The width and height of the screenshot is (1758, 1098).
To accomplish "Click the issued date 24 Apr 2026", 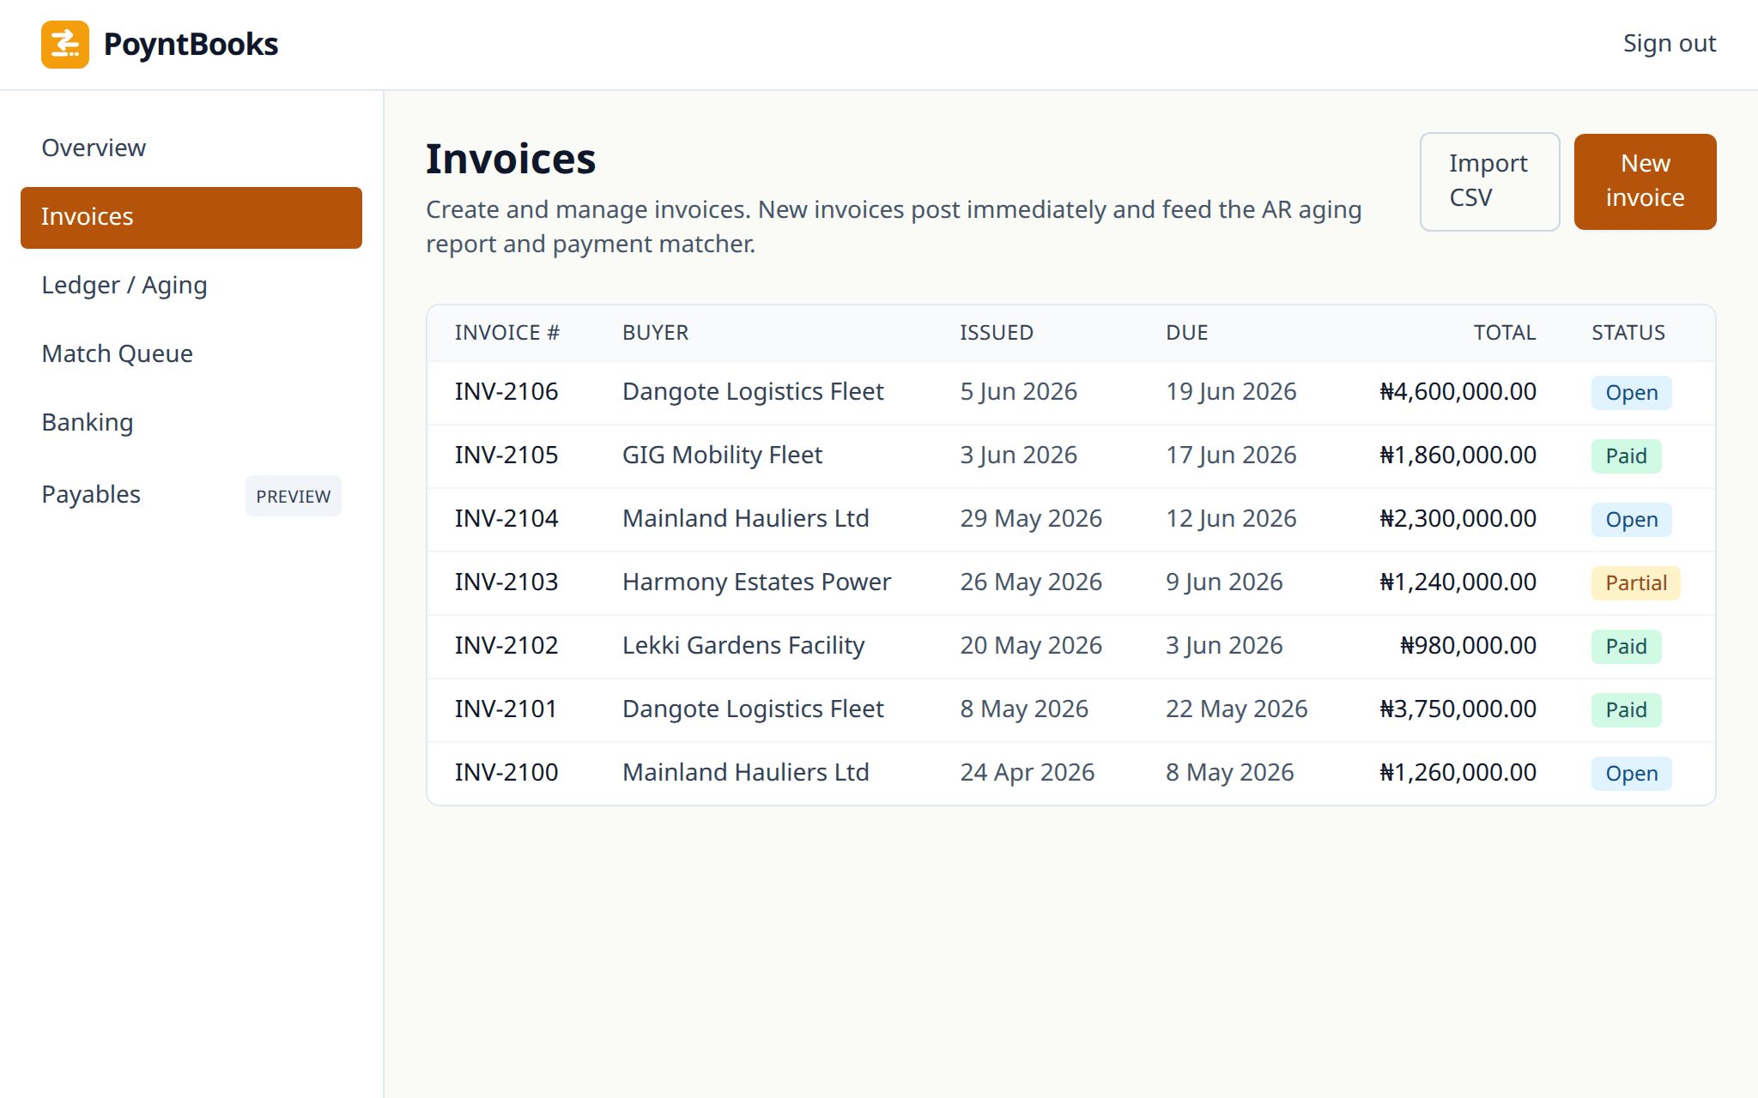I will [x=1027, y=773].
